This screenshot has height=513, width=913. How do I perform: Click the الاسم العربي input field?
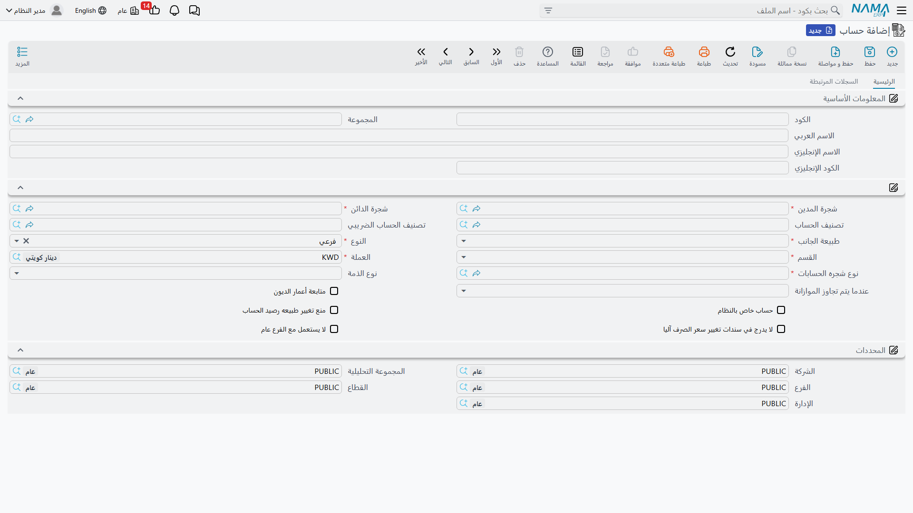coord(399,135)
